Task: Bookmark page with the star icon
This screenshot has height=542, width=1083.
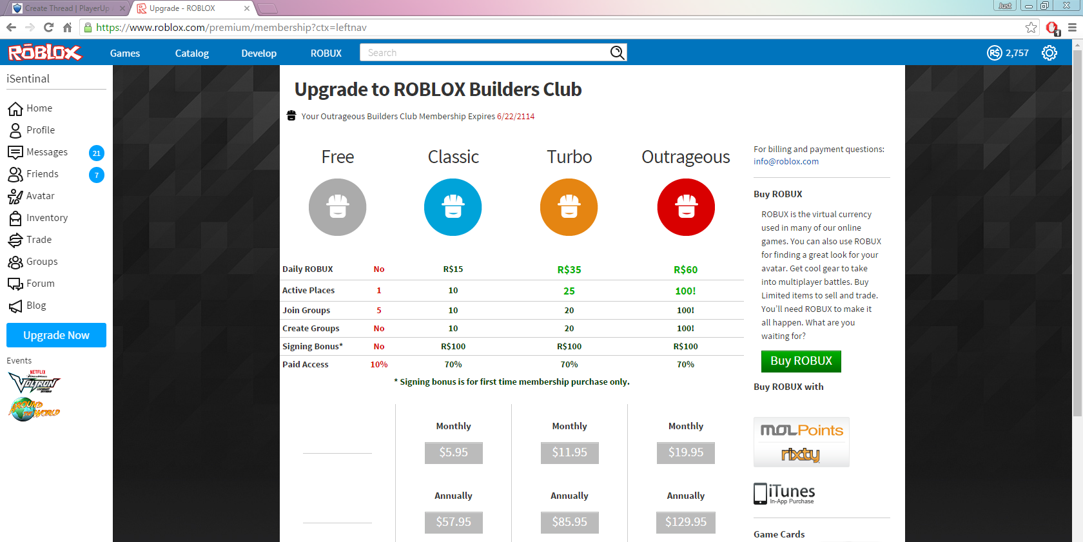Action: (x=1031, y=27)
